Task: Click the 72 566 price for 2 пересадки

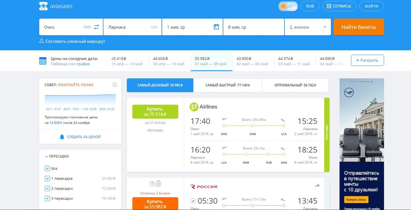Action: [109, 188]
